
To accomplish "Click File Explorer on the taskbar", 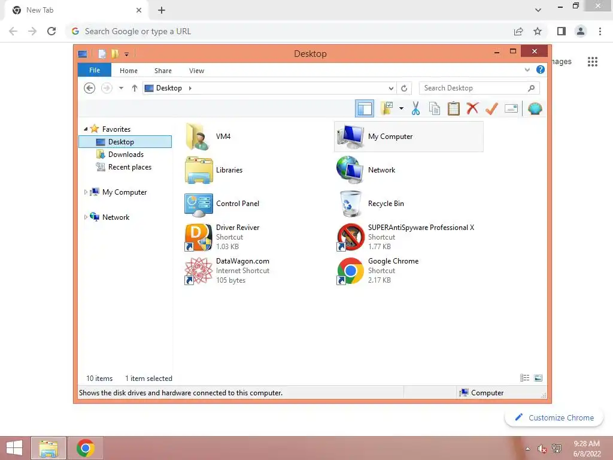I will [48, 448].
